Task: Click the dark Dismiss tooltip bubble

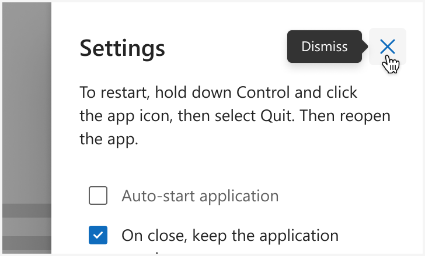Action: pyautogui.click(x=325, y=47)
